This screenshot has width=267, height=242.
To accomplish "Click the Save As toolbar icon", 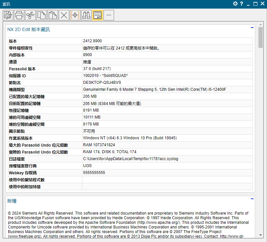I will coord(8,15).
